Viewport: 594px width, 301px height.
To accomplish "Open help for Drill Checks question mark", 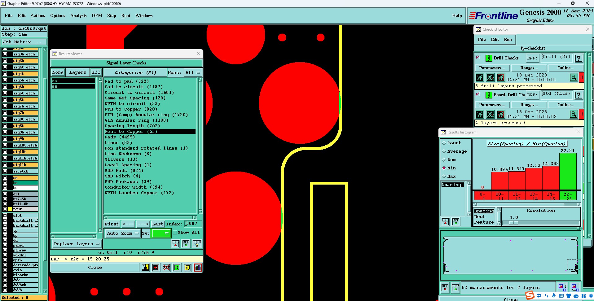I will [x=579, y=58].
